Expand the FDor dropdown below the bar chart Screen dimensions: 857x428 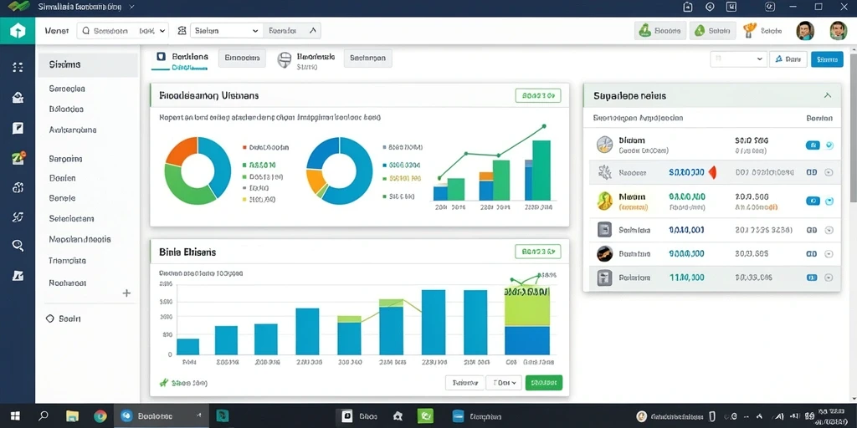504,383
